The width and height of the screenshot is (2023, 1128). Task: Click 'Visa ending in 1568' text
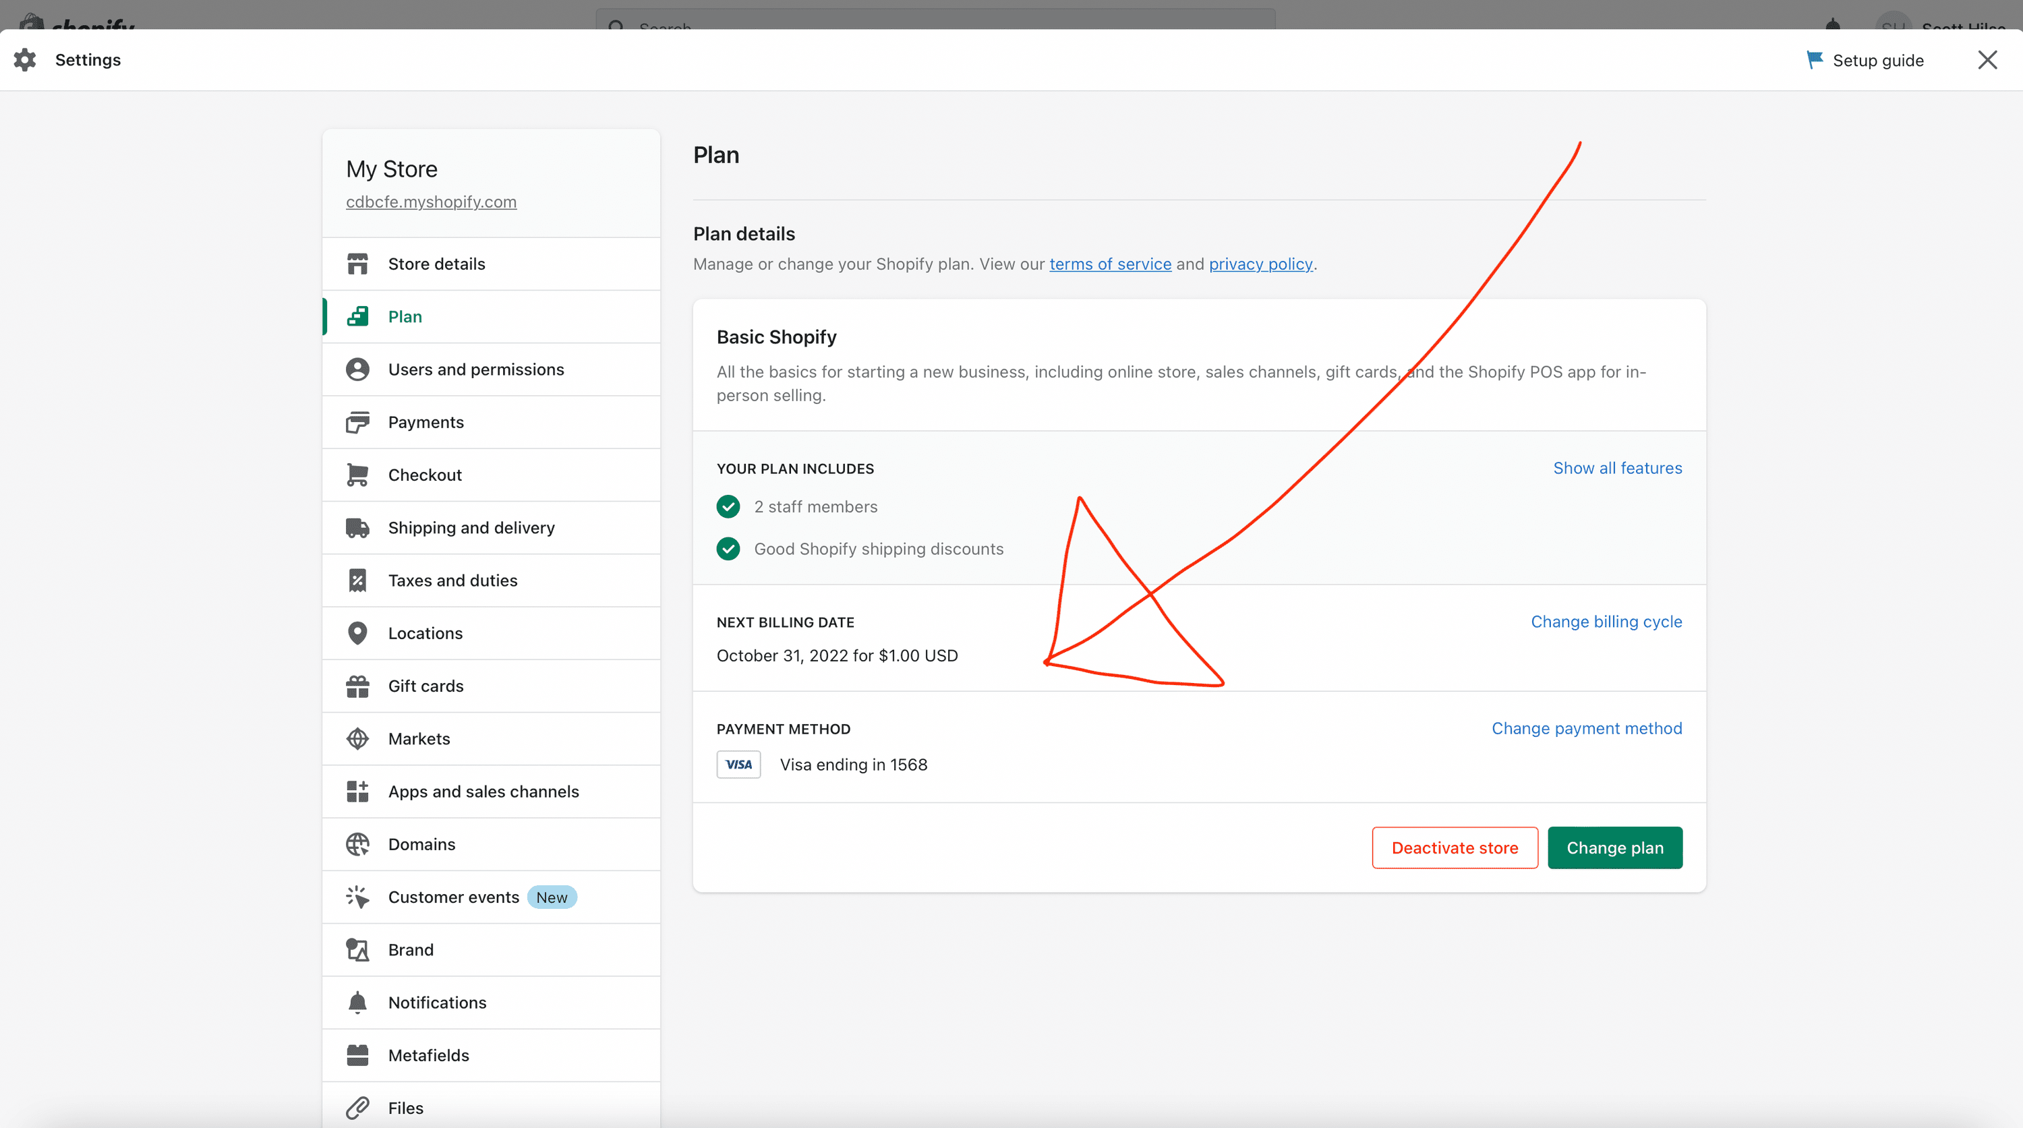[853, 765]
